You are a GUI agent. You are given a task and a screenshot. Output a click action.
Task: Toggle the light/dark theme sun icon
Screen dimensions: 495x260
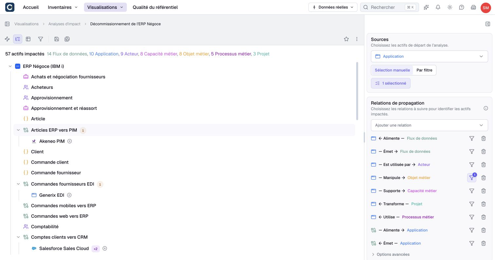[450, 7]
